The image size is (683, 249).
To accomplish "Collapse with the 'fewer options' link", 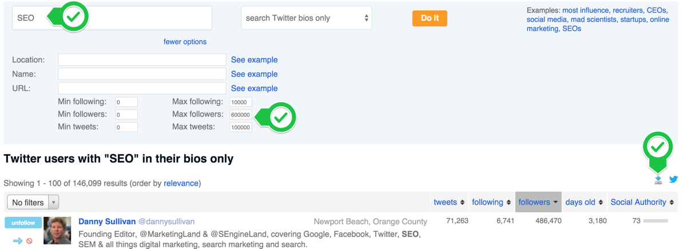I will (x=185, y=42).
